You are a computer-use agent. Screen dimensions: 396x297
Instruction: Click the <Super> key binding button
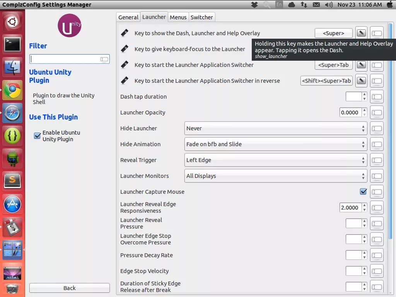[x=333, y=33]
